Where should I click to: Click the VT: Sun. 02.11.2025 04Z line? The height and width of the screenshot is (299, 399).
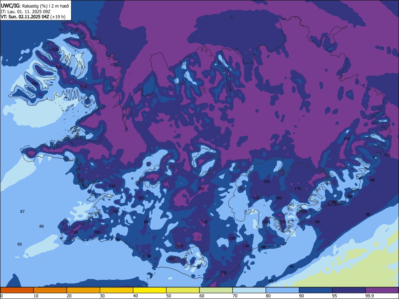point(33,17)
